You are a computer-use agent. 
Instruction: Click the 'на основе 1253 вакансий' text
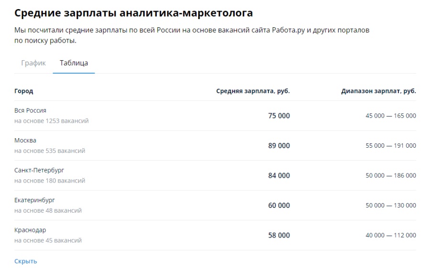point(52,121)
